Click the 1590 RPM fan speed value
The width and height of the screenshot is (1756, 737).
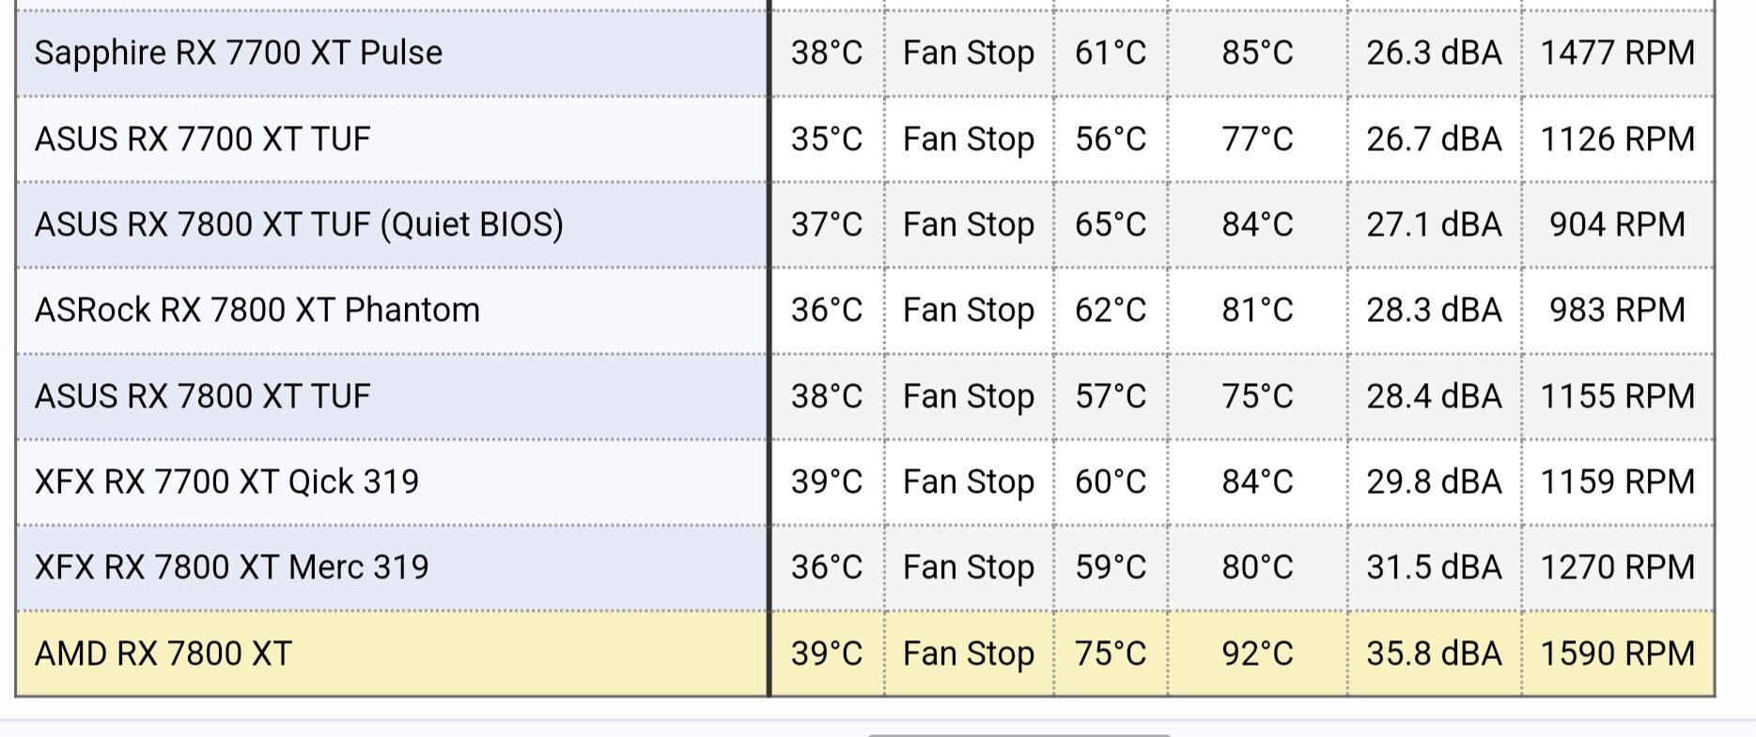point(1617,653)
